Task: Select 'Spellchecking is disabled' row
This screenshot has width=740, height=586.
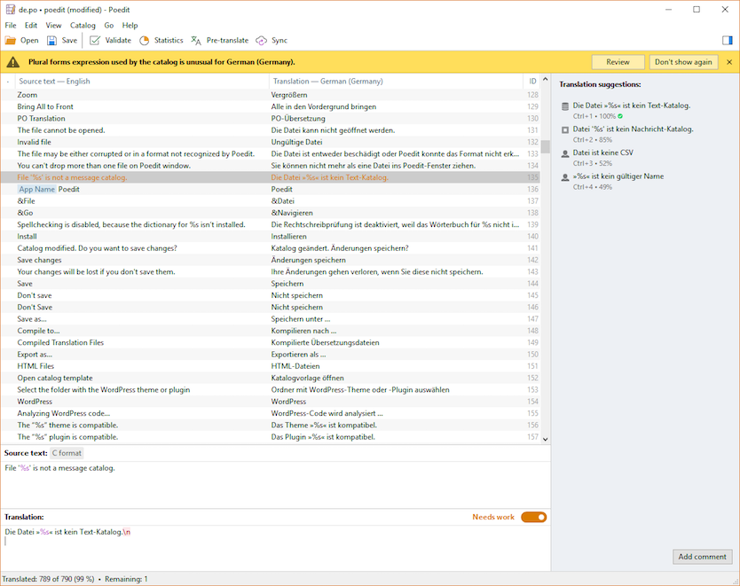Action: pyautogui.click(x=271, y=224)
